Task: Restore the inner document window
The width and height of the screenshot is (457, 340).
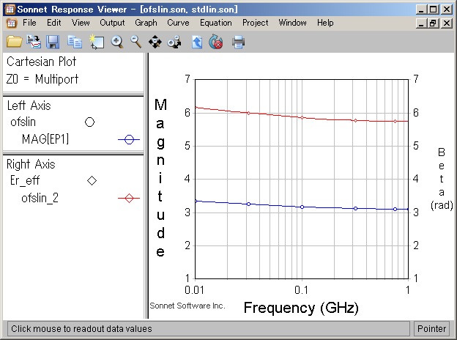Action: tap(433, 23)
